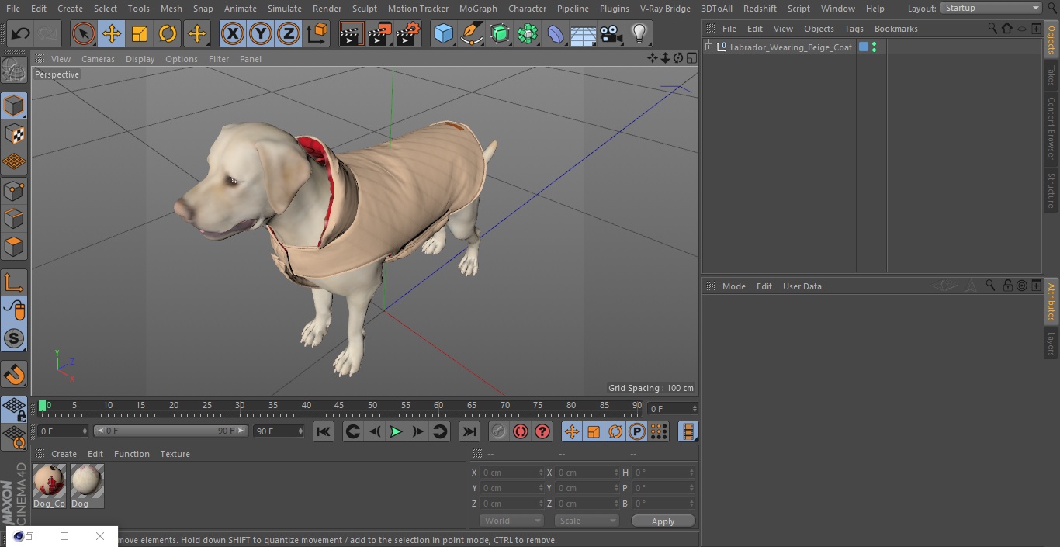1060x547 pixels.
Task: Toggle the coordinate system icon
Action: tap(317, 33)
